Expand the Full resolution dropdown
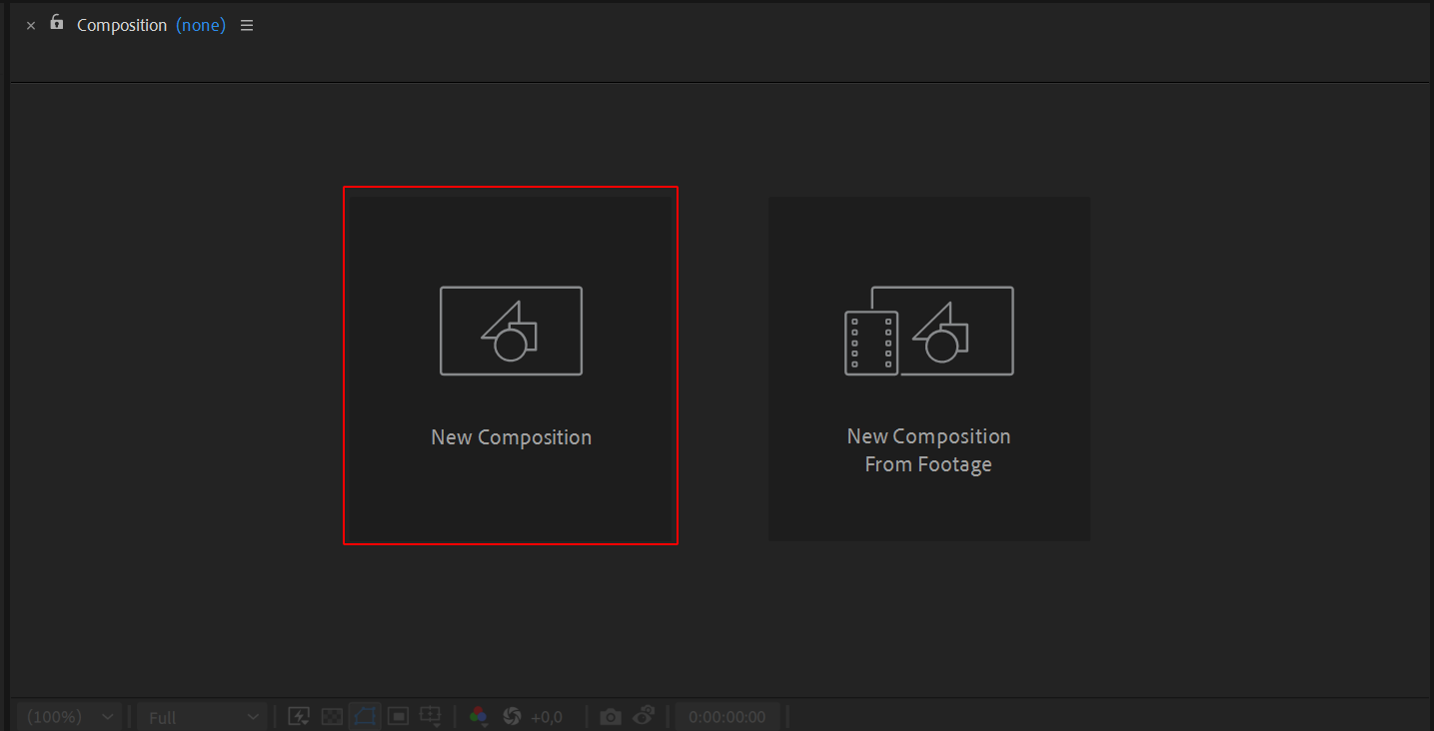 click(x=201, y=717)
